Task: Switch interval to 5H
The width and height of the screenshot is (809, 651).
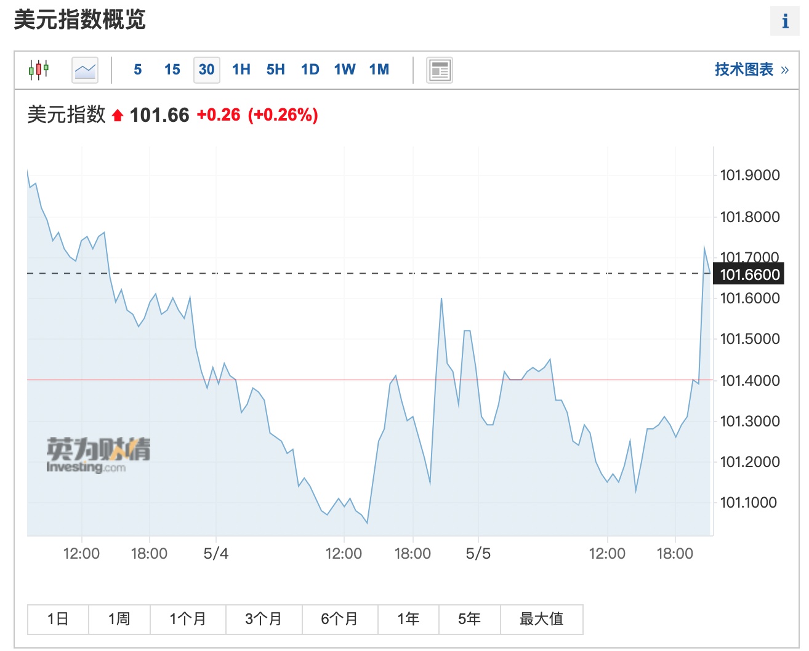Action: coord(276,70)
